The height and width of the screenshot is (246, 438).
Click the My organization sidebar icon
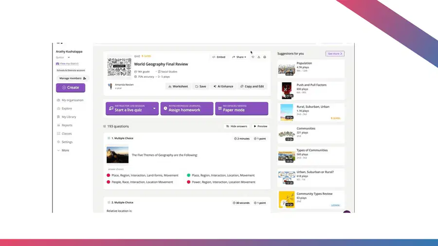click(58, 100)
